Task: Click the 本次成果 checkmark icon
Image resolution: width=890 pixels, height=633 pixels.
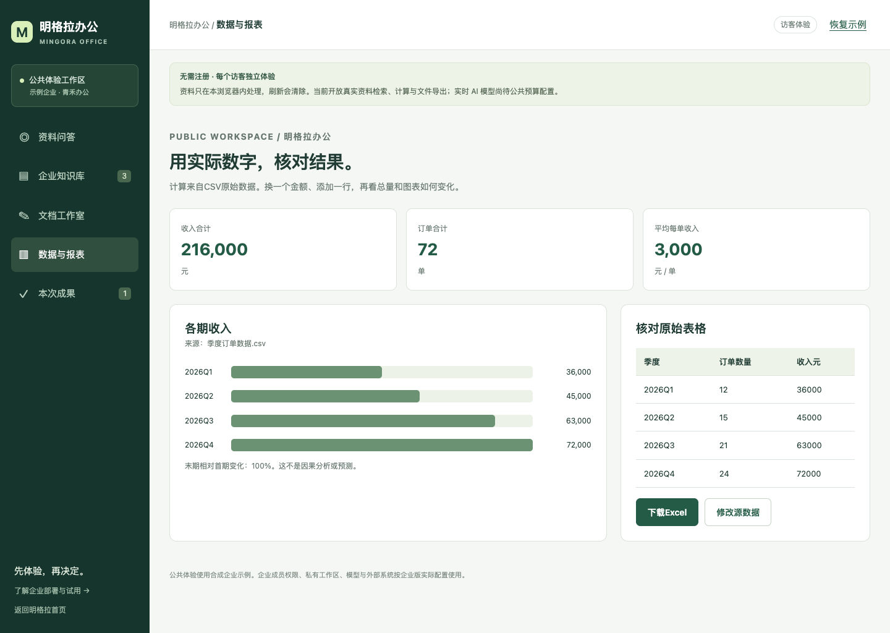Action: point(24,294)
